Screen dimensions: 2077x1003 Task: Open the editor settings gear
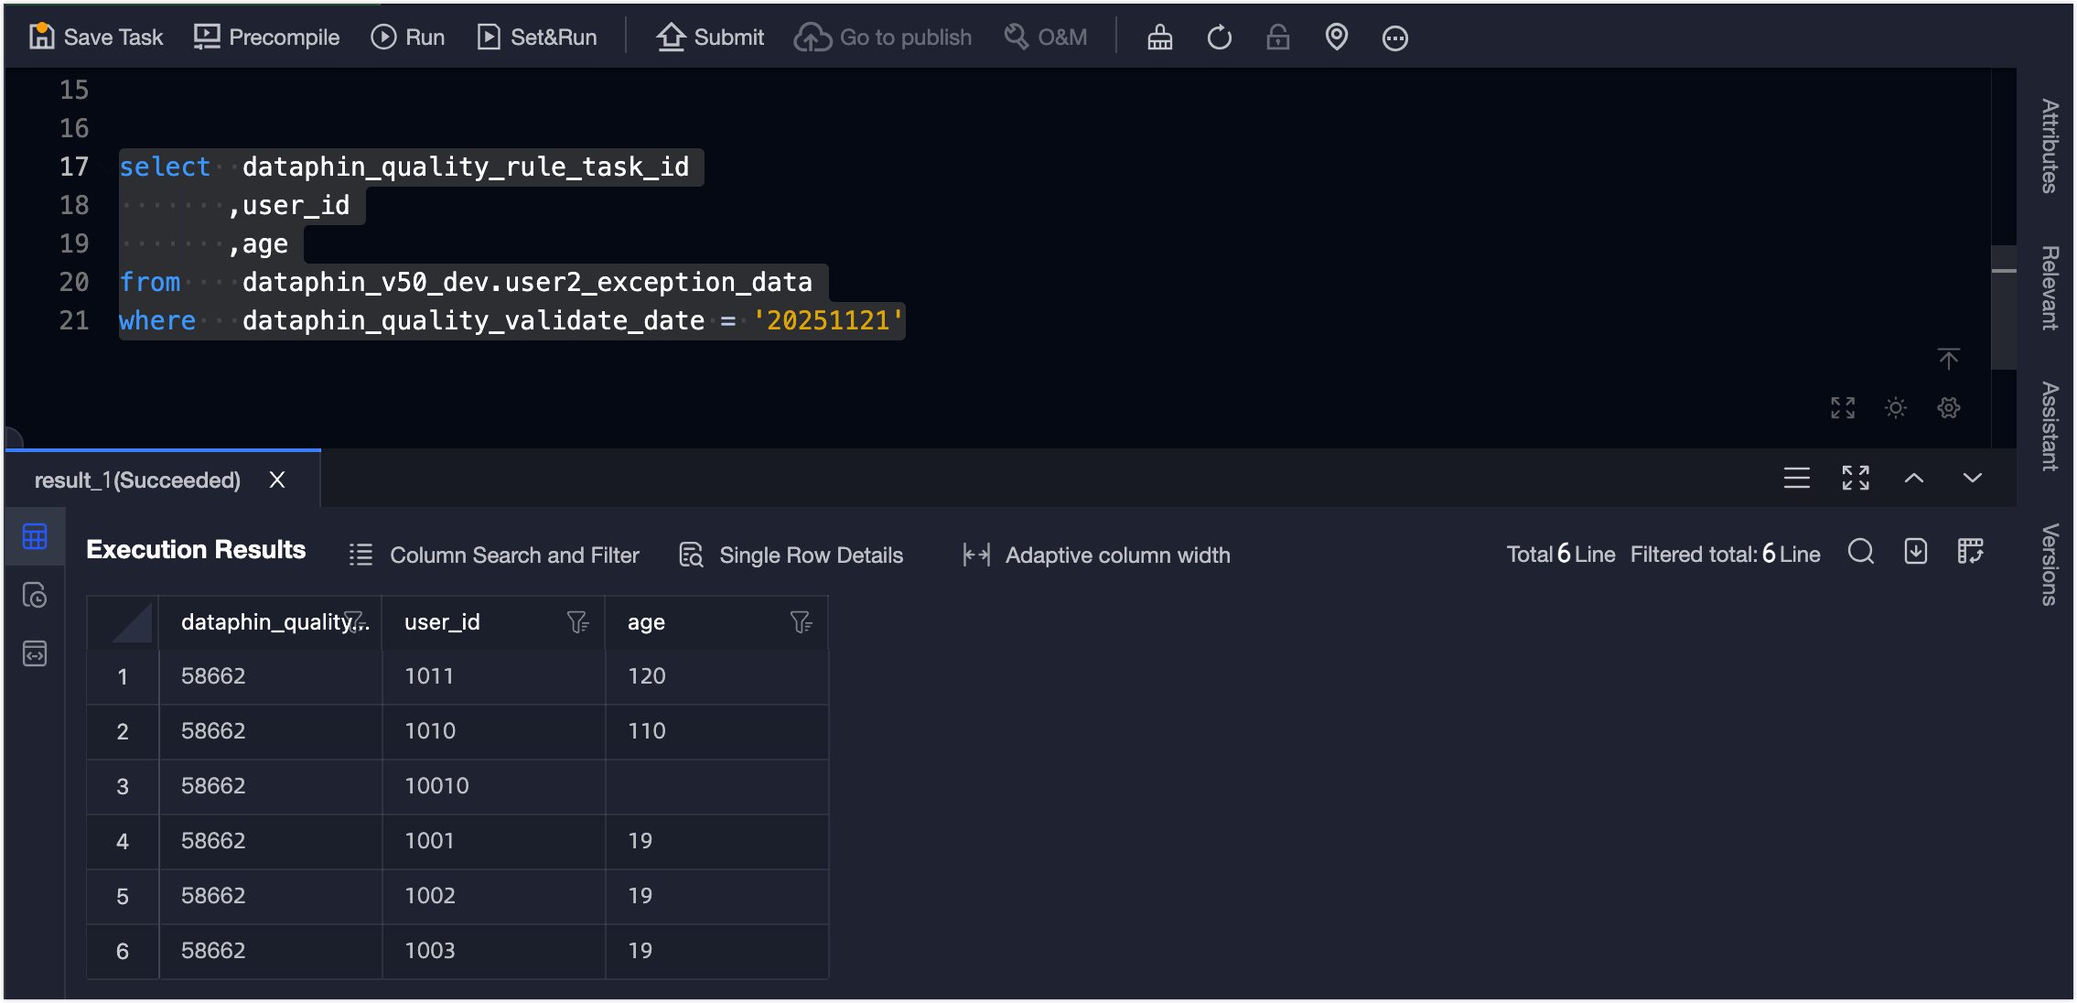tap(1949, 408)
